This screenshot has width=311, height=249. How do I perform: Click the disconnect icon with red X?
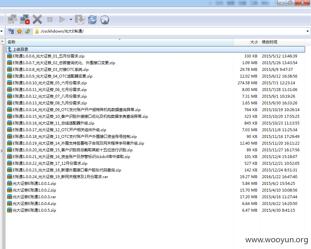tap(25, 19)
